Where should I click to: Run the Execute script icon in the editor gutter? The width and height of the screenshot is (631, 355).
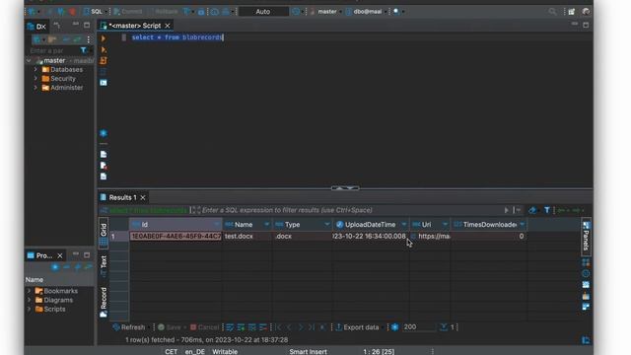(x=104, y=60)
